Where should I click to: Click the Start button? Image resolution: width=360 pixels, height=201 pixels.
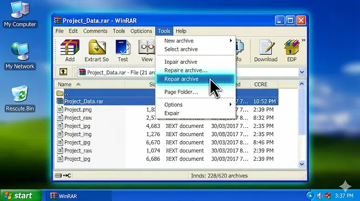tap(20, 195)
